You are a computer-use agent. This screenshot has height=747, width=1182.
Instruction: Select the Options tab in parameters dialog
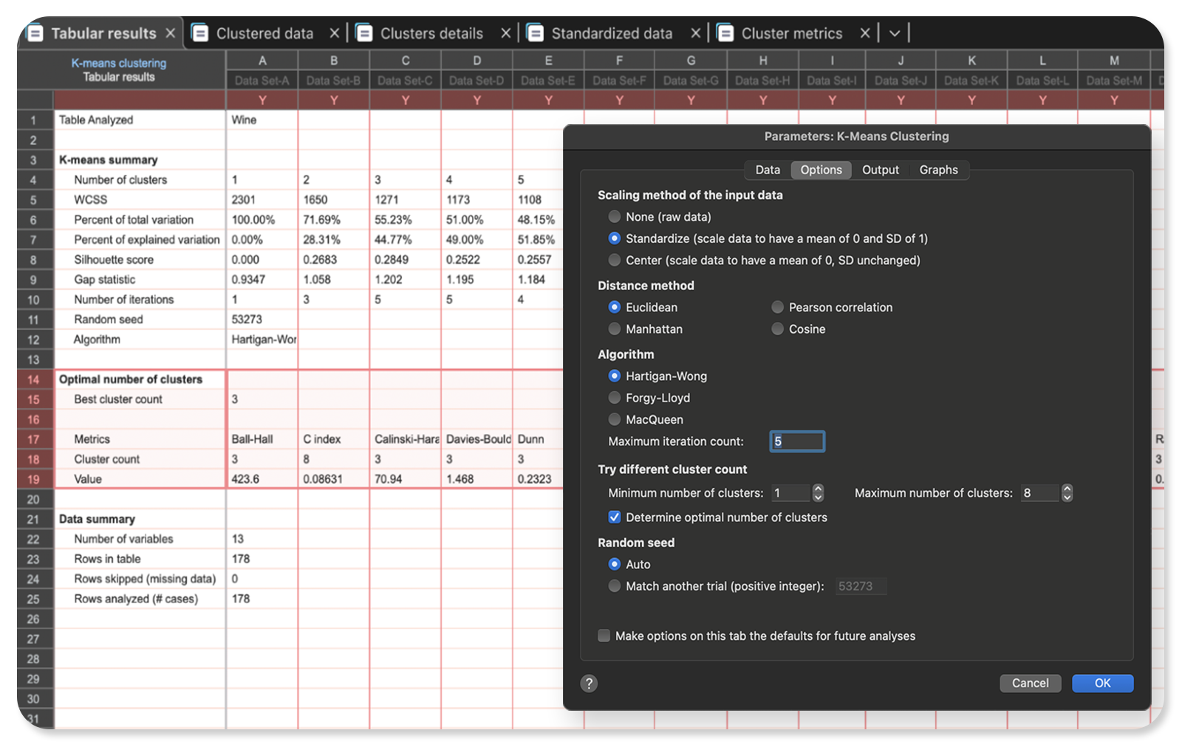[821, 170]
